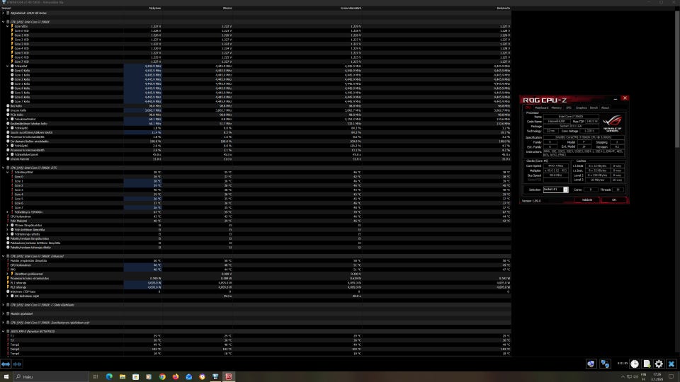The width and height of the screenshot is (680, 382).
Task: Collapse the core clocks subtree above Core 0 Kello
Action: (x=7, y=66)
